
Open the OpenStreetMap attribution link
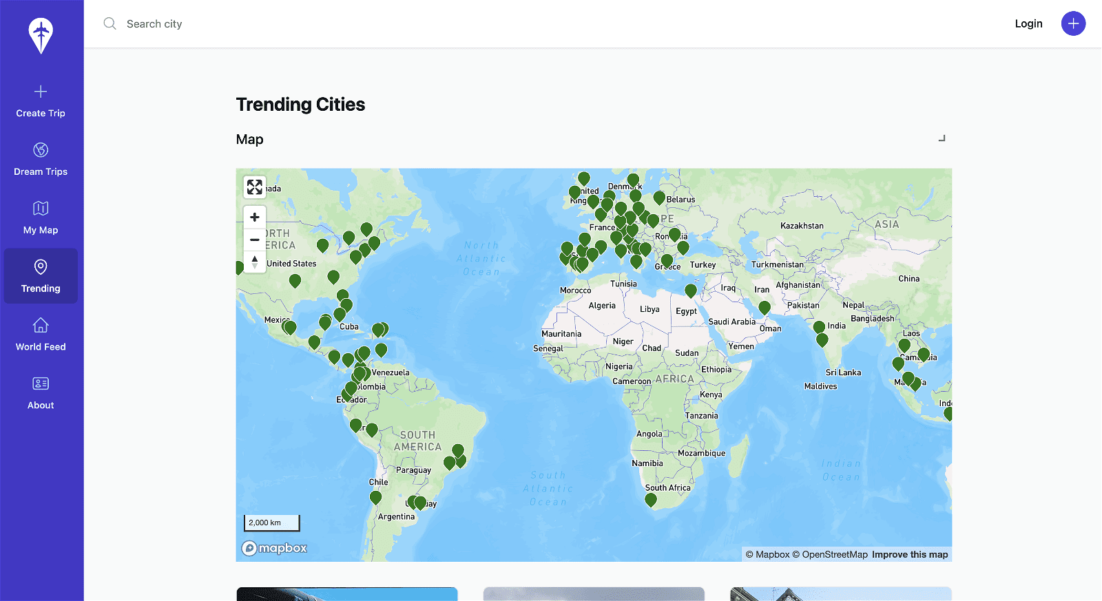click(x=834, y=555)
